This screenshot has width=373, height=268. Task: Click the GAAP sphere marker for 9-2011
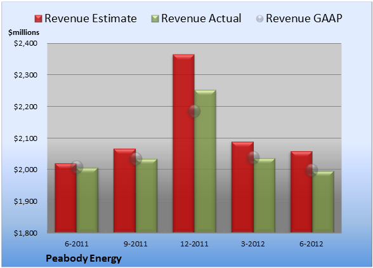point(136,159)
